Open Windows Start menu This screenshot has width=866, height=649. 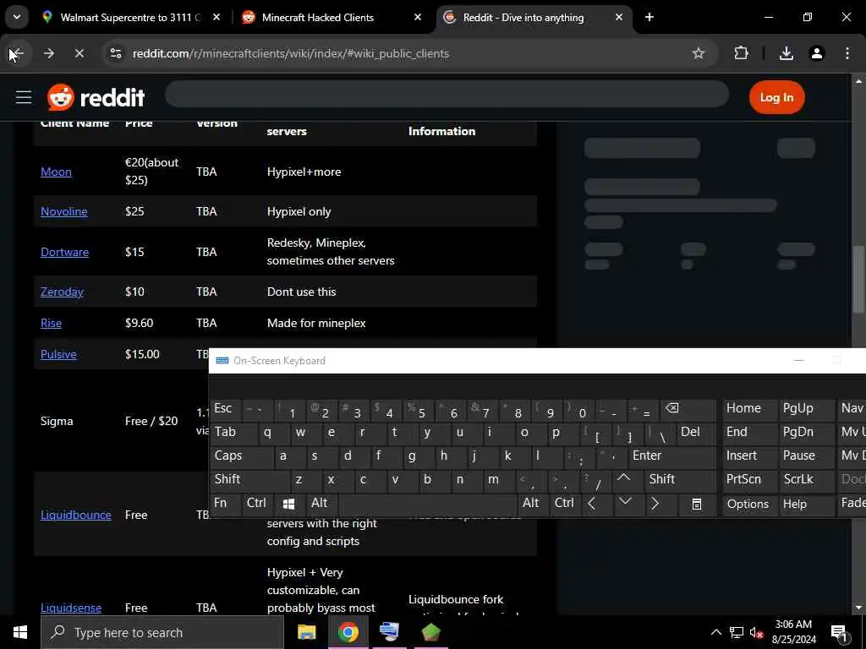tap(20, 632)
